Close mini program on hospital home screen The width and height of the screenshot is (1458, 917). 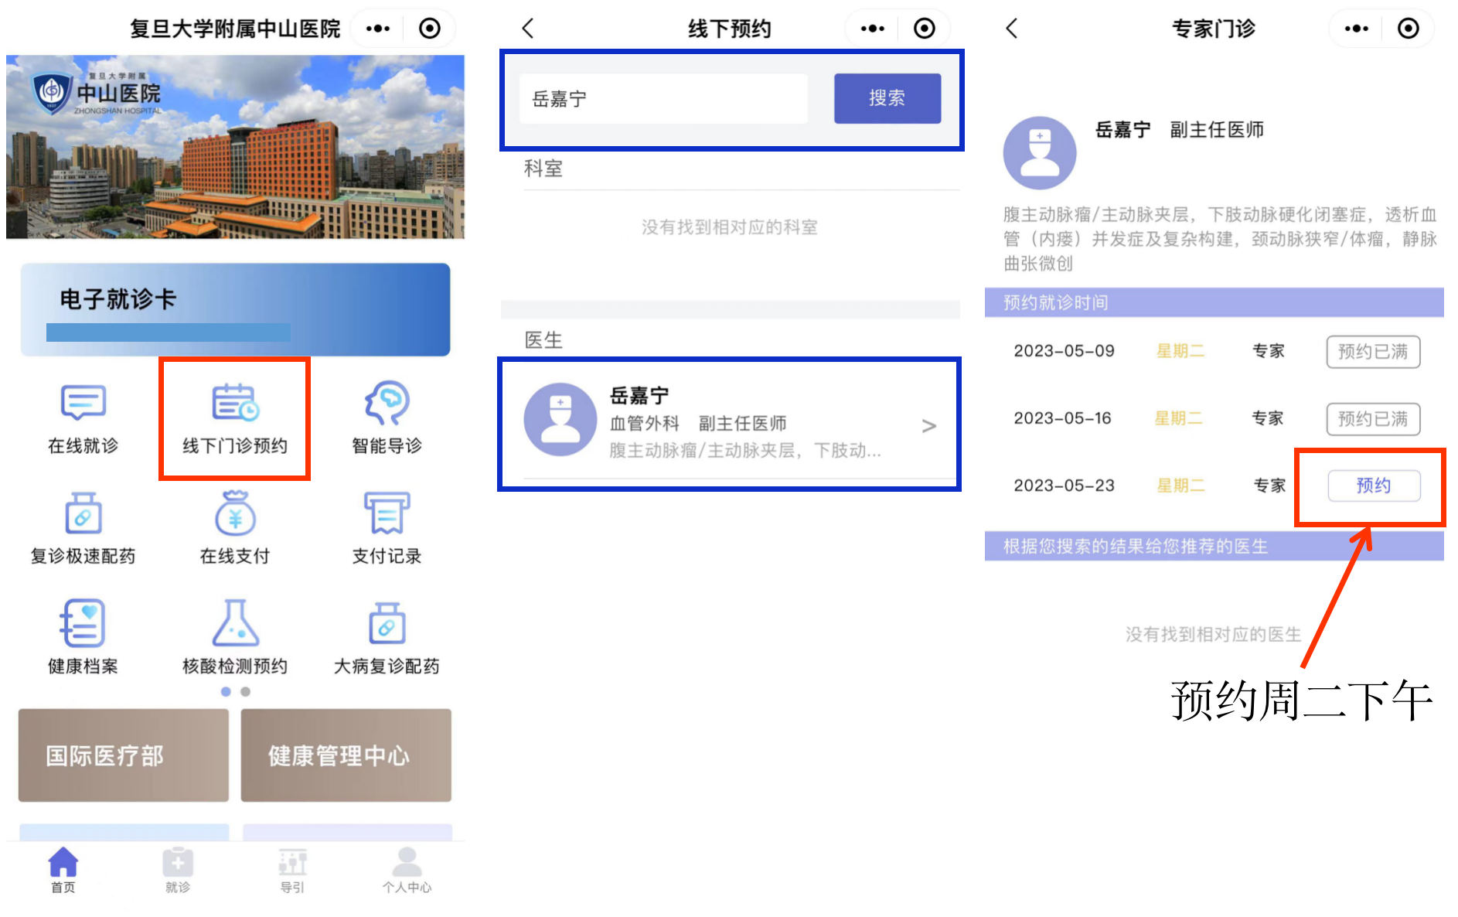(430, 29)
